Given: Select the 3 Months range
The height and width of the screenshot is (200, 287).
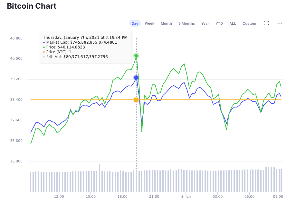Looking at the screenshot, I should click(x=187, y=23).
